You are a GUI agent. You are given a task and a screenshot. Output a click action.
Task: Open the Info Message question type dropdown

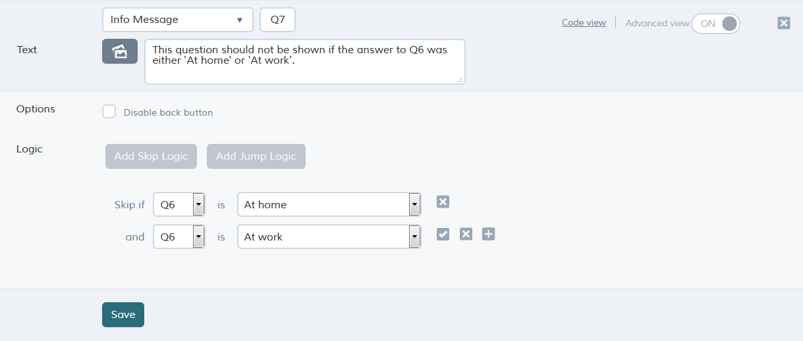tap(178, 20)
